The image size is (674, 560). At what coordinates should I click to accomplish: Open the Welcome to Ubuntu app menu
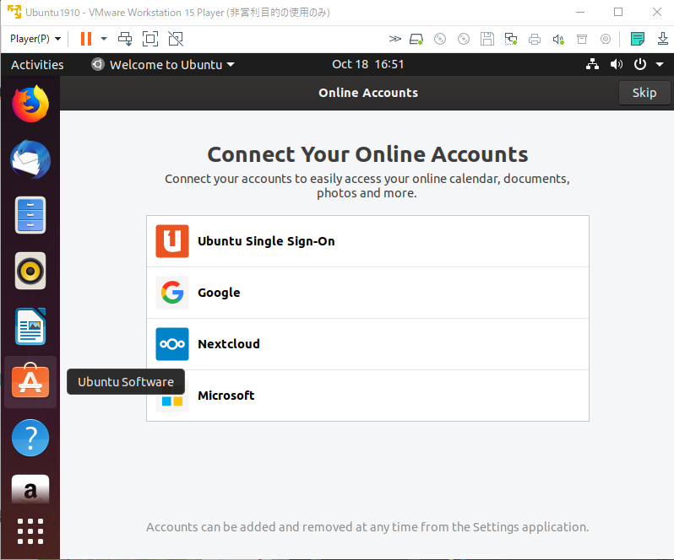point(163,65)
